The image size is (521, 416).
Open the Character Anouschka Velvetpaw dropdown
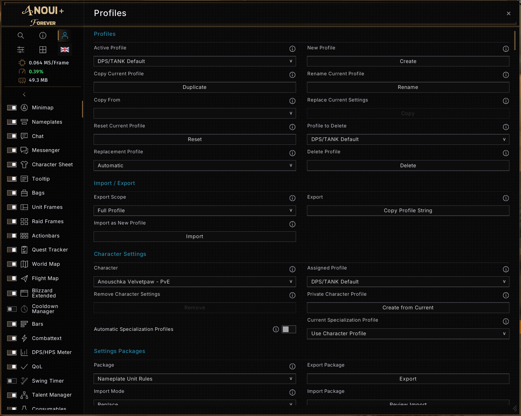click(x=195, y=282)
